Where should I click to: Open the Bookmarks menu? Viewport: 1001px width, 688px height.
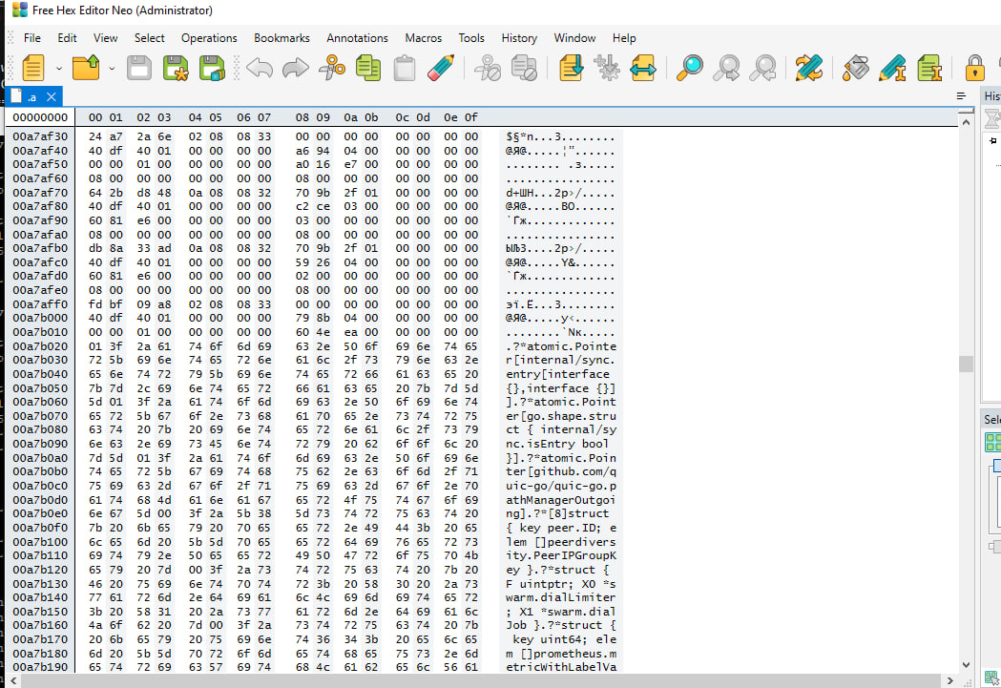tap(282, 38)
